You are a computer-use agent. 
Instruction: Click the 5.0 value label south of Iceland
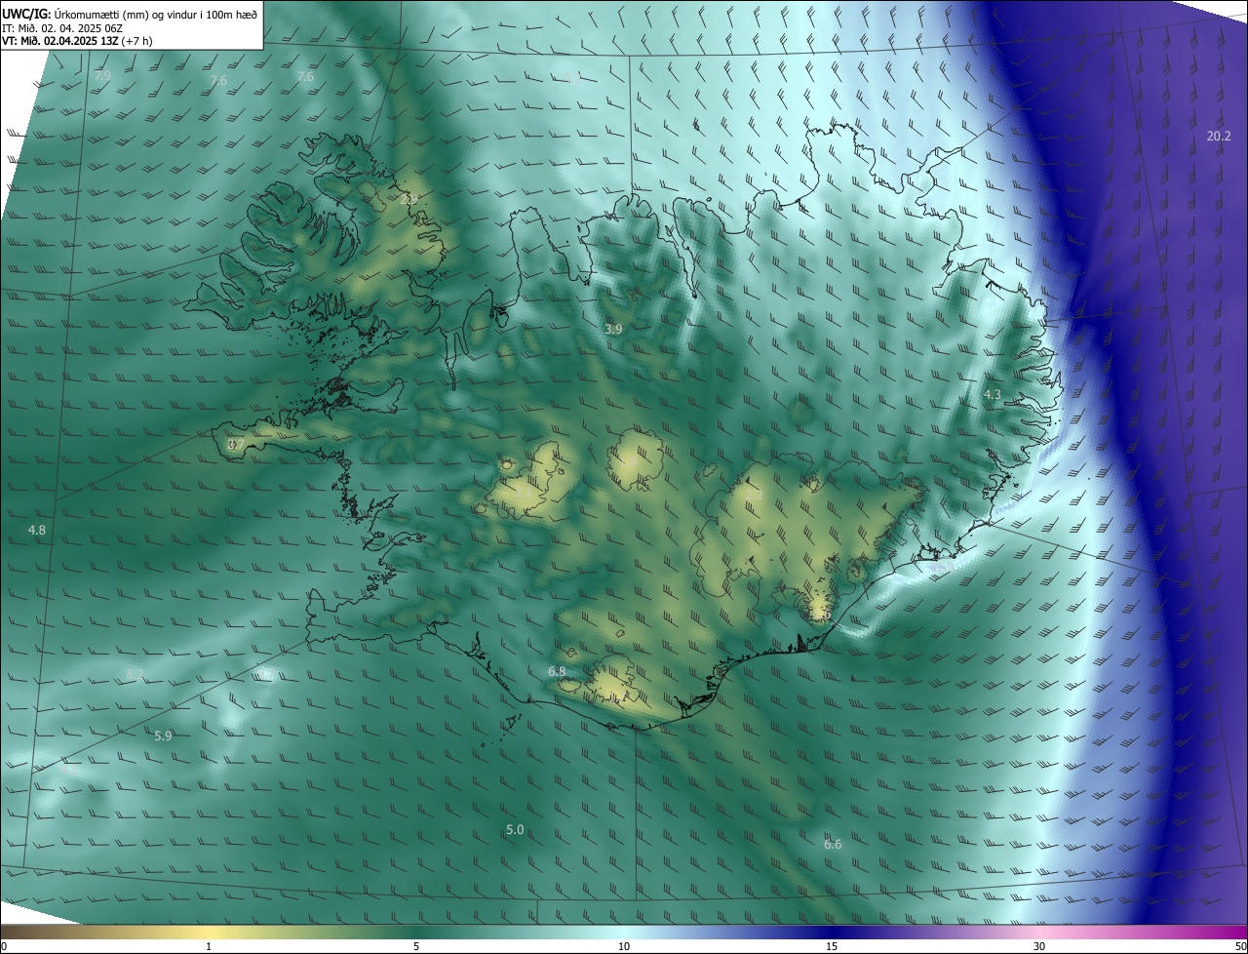click(515, 829)
